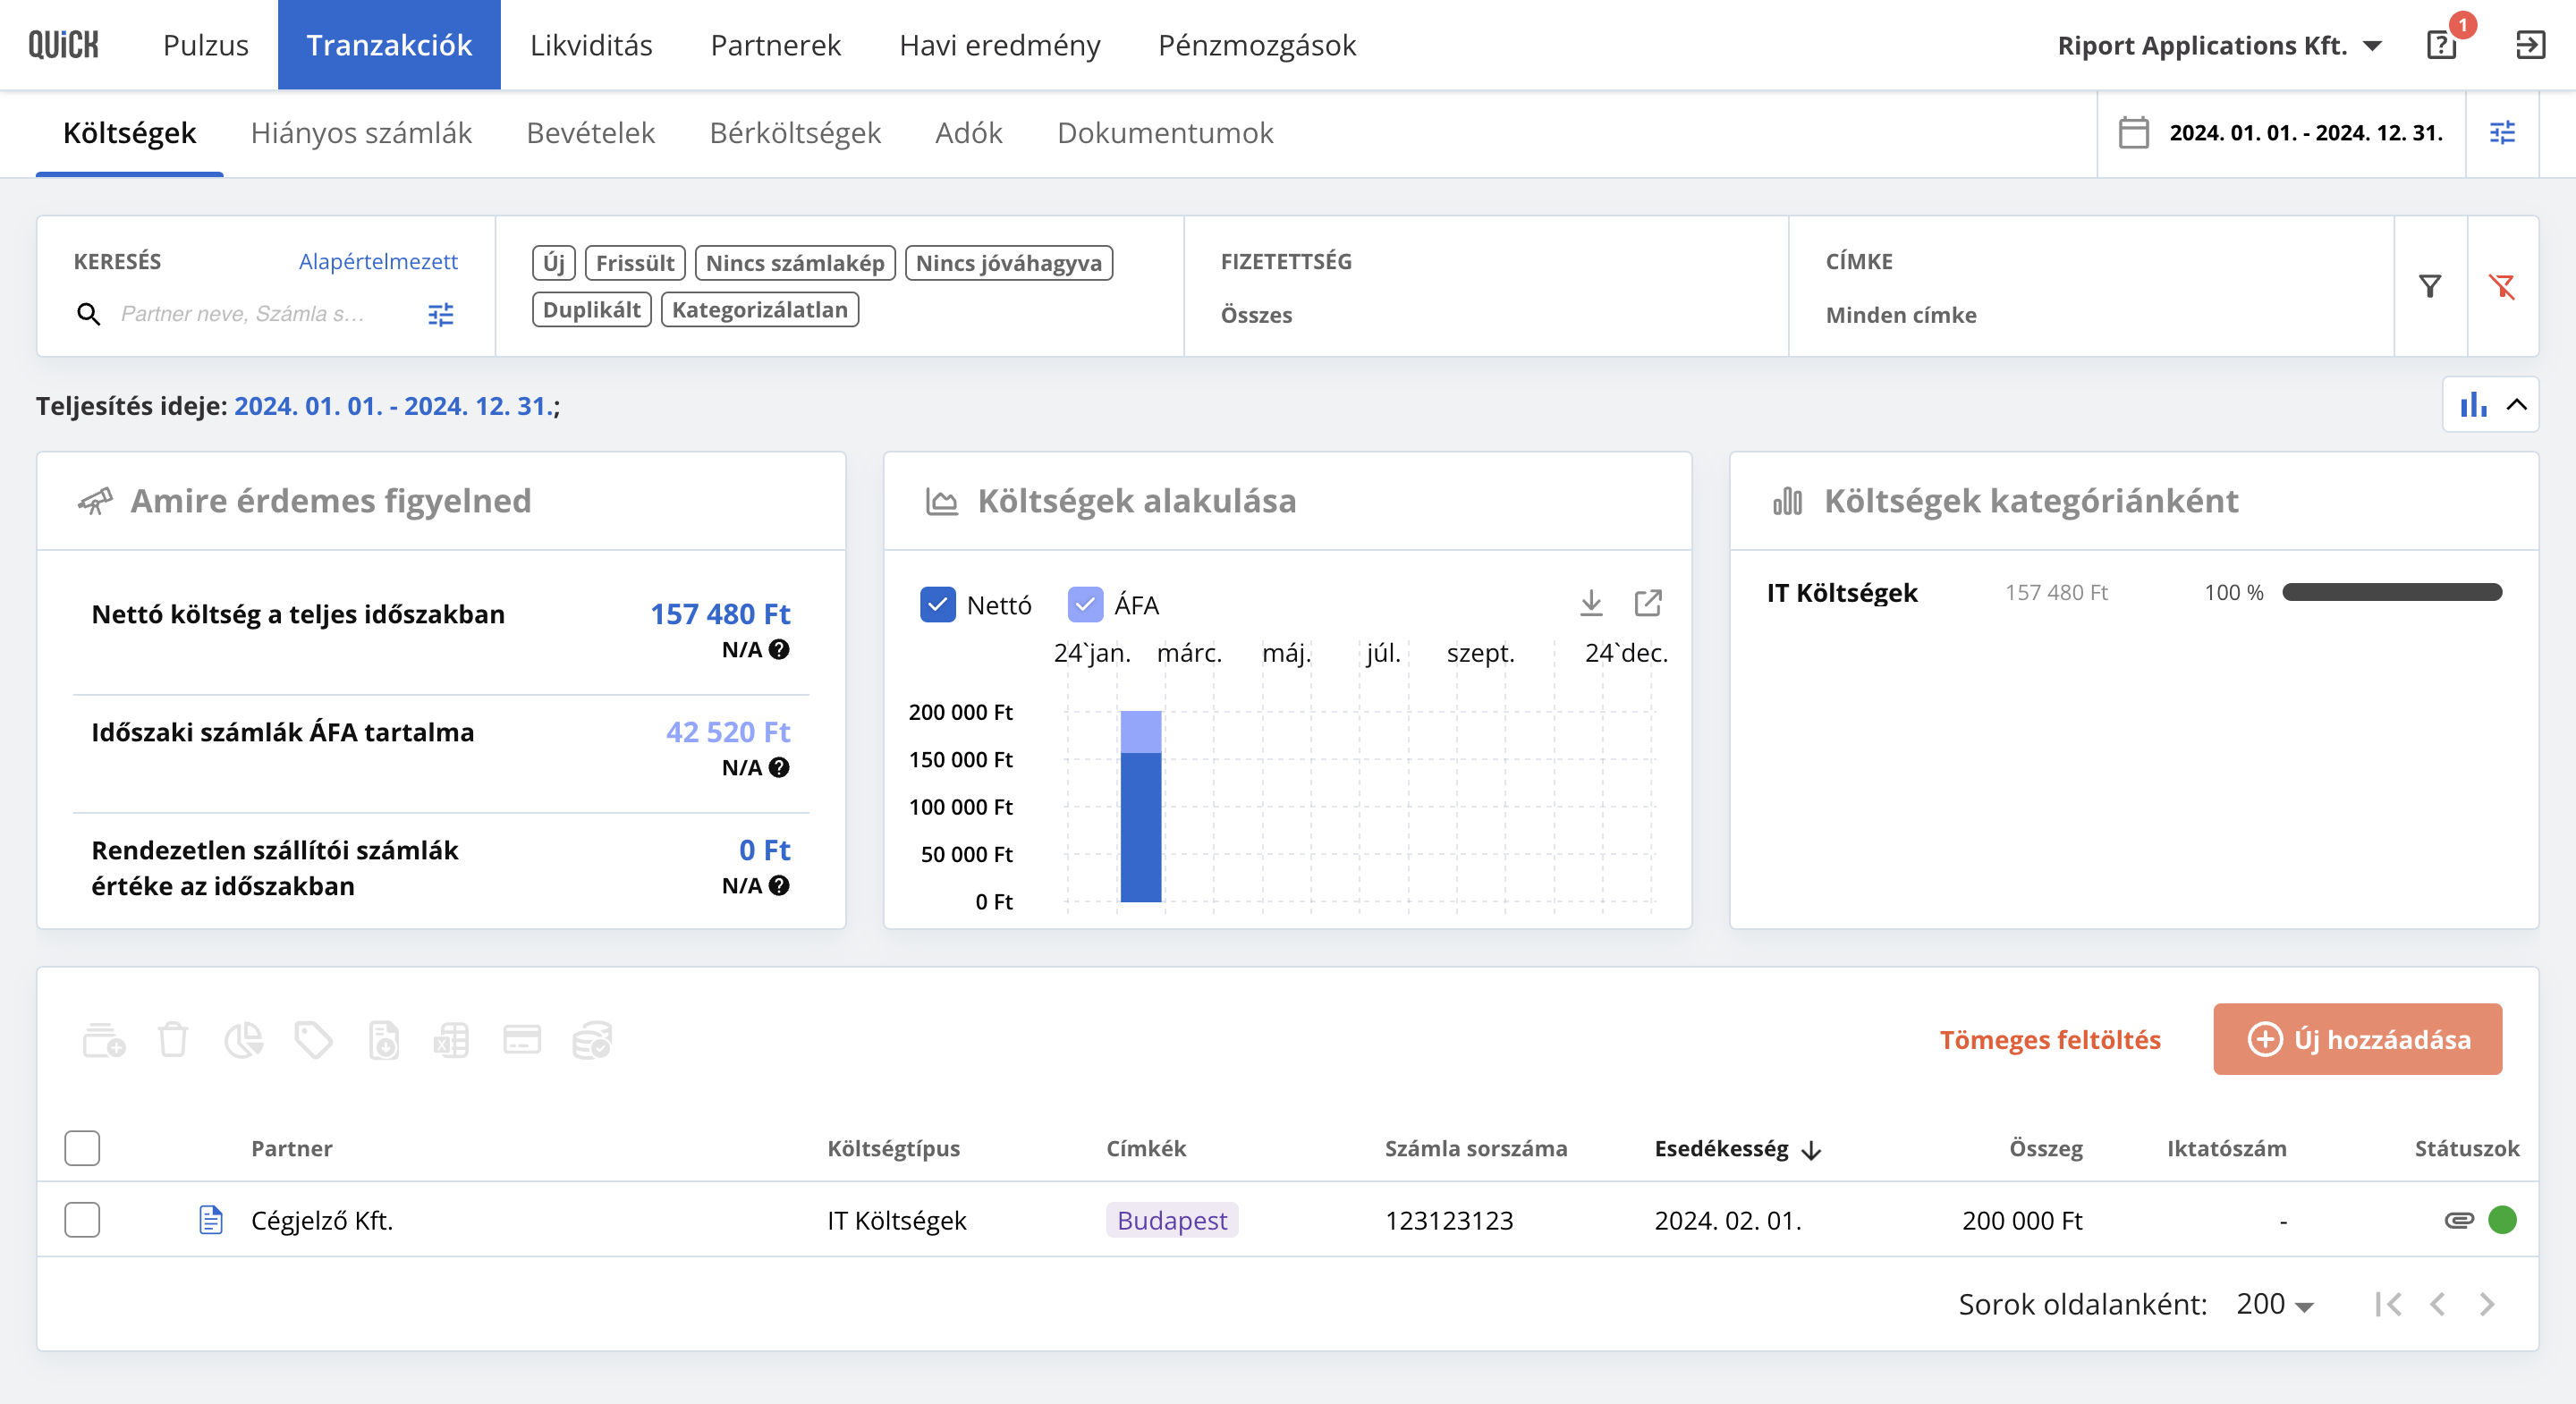Switch to Dokumentumok tab
This screenshot has width=2576, height=1404.
coord(1165,133)
